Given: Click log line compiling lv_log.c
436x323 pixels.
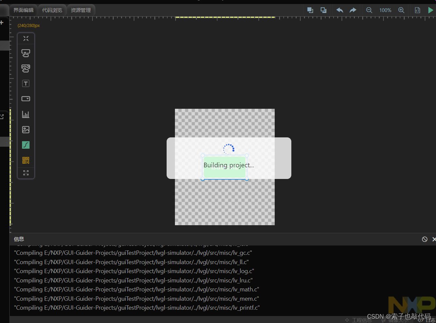Looking at the screenshot, I should [x=134, y=271].
